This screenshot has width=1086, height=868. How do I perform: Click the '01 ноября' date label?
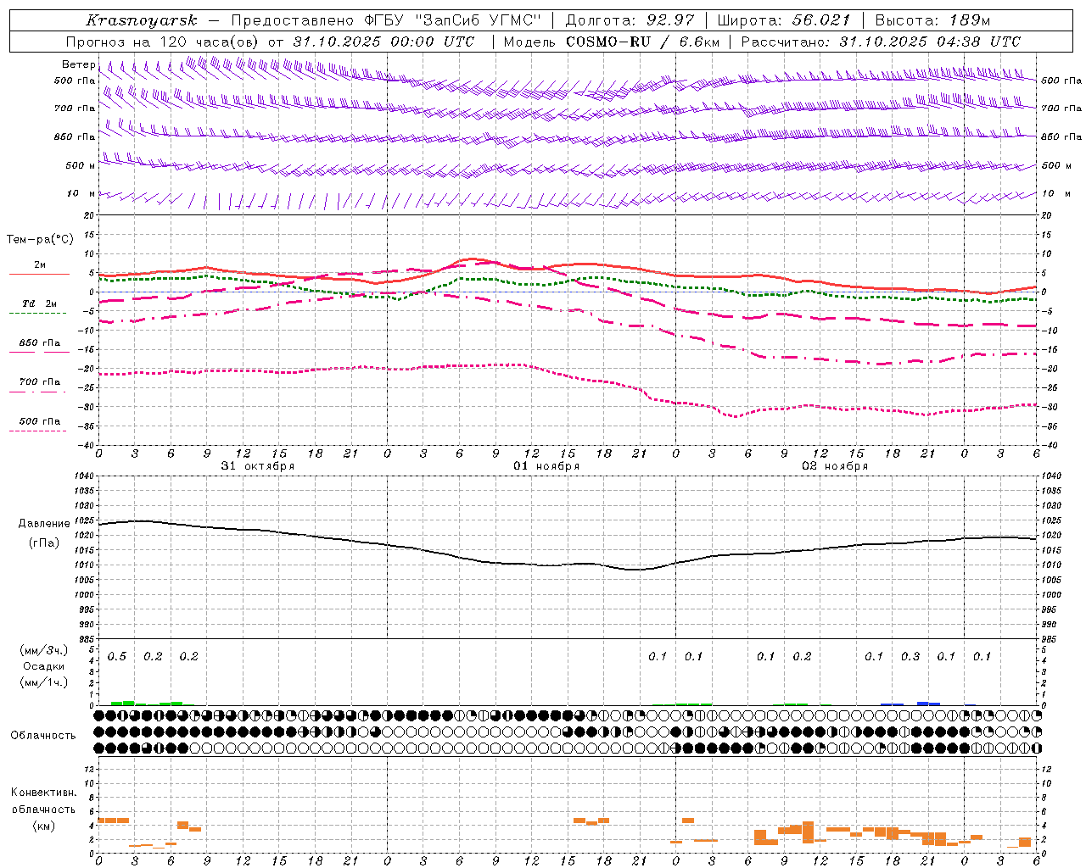[x=546, y=466]
